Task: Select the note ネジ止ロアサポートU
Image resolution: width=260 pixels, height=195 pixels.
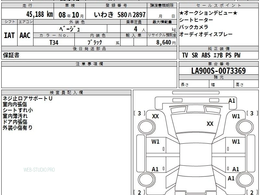Action: [x=28, y=98]
